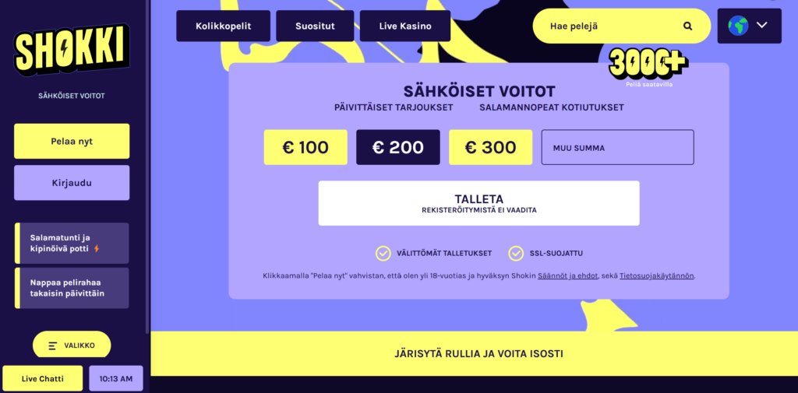Select the € 300 deposit amount
Screen dimensions: 798x393
(x=490, y=147)
